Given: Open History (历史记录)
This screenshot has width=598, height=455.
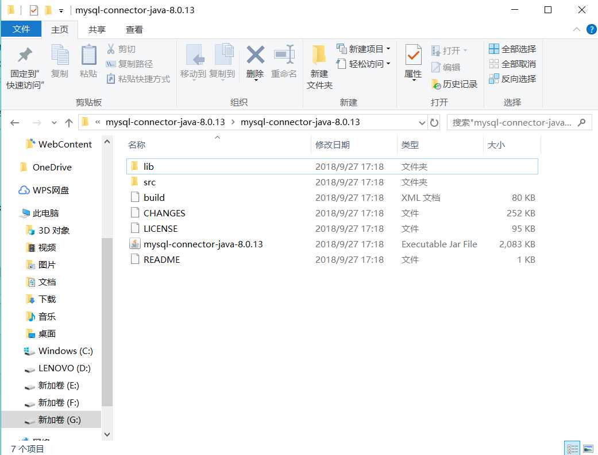Looking at the screenshot, I should click(454, 84).
